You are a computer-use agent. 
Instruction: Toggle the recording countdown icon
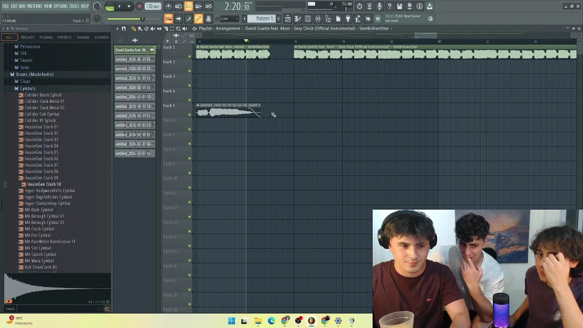(188, 6)
